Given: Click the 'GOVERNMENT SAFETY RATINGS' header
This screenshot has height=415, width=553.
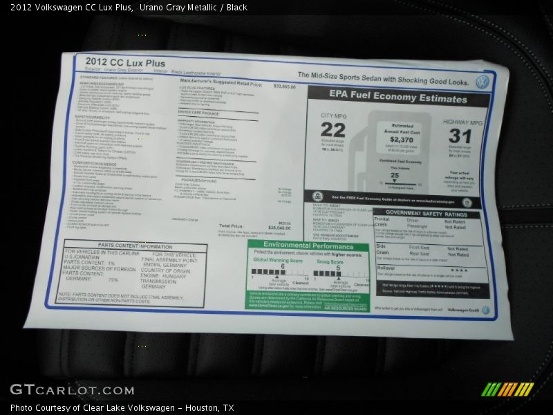Looking at the screenshot, I should (x=426, y=214).
